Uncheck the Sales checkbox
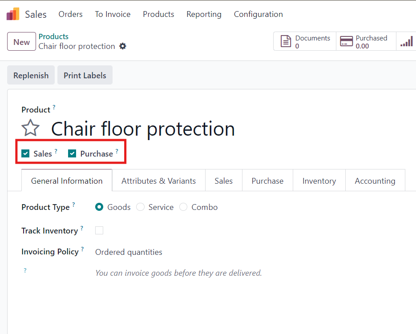Image resolution: width=416 pixels, height=334 pixels. click(x=26, y=154)
